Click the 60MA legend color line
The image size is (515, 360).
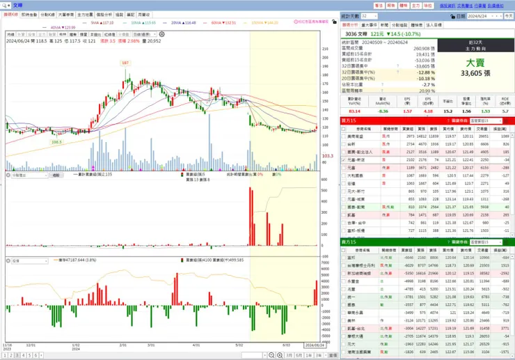(205, 23)
